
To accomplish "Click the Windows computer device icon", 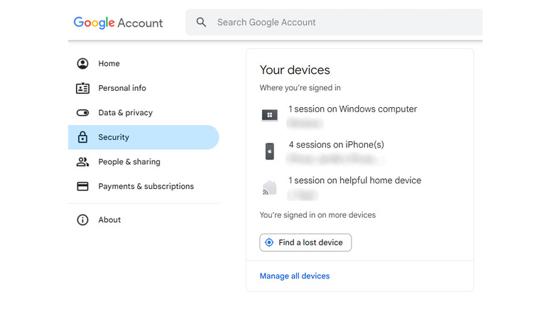I will point(269,115).
